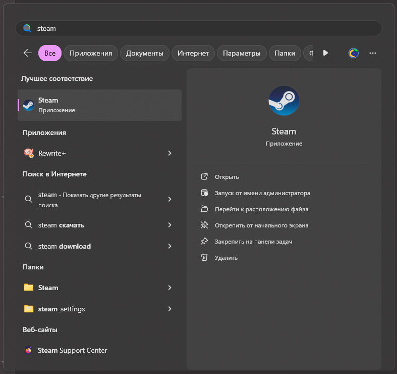Search the web for "steam download"
The width and height of the screenshot is (397, 374).
click(x=99, y=246)
